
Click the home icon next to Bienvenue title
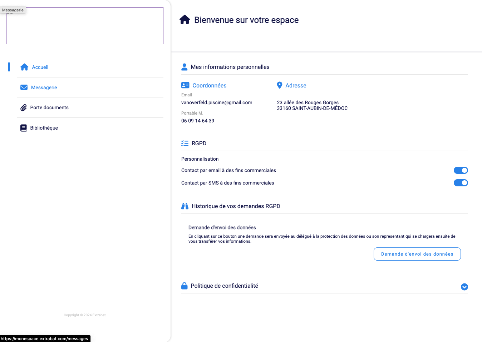tap(185, 20)
